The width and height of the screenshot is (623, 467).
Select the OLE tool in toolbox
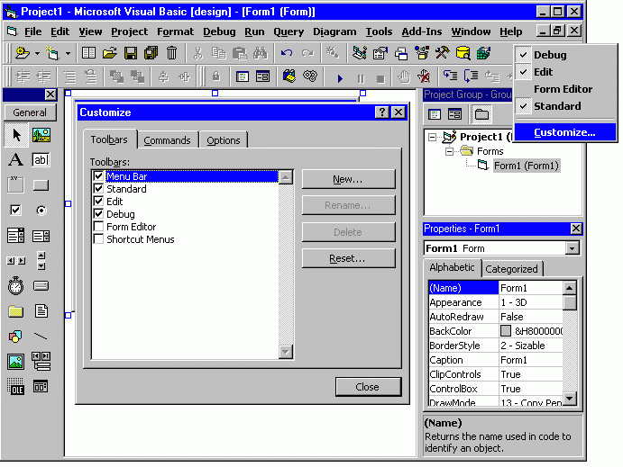(x=16, y=386)
